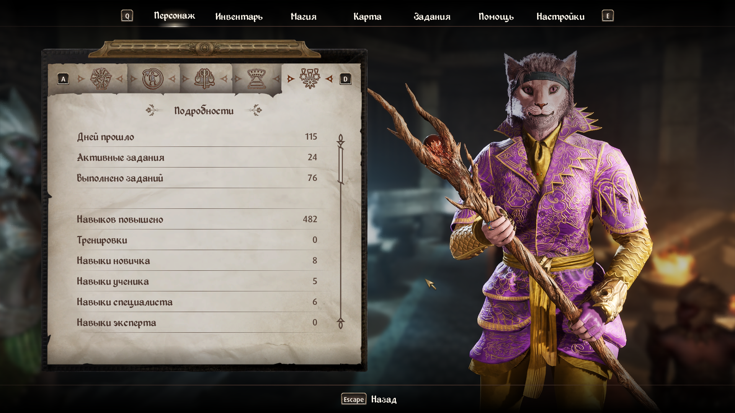Image resolution: width=735 pixels, height=413 pixels.
Task: Open the Магия menu
Action: pos(304,16)
